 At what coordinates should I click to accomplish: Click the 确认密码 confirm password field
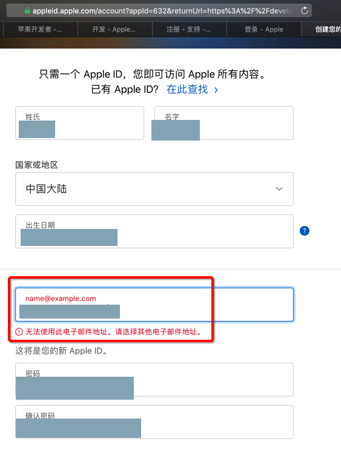point(154,422)
